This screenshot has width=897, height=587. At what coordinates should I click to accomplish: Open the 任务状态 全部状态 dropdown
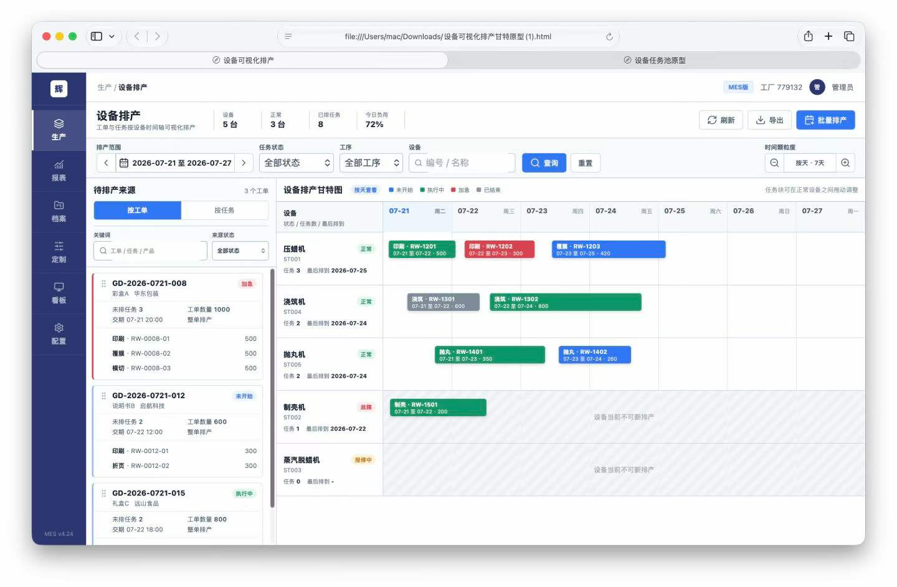point(297,163)
